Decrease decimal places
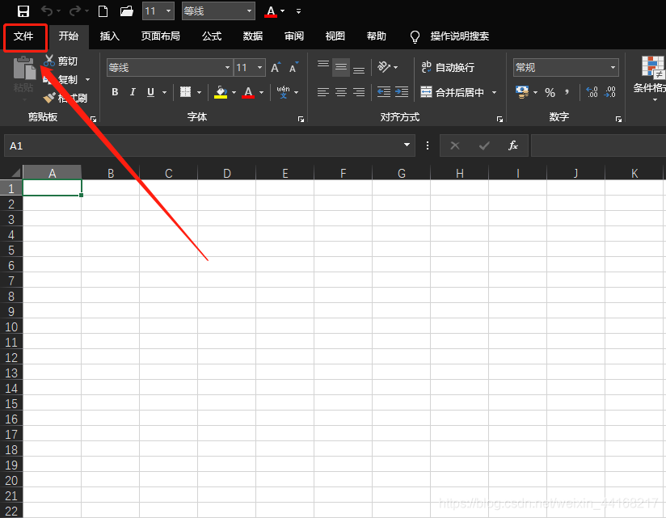The image size is (666, 518). click(610, 91)
